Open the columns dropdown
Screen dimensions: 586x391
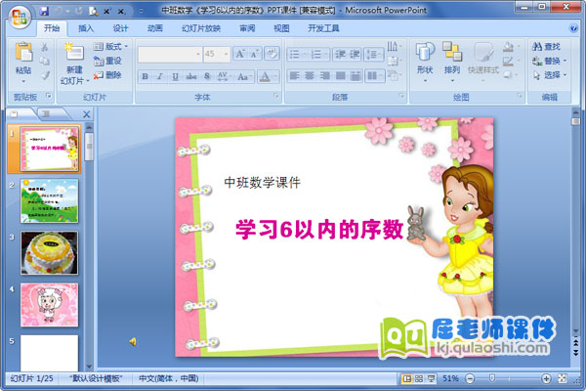[375, 76]
